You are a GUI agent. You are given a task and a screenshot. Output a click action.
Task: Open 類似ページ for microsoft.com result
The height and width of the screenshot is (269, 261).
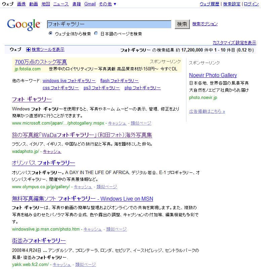click(x=141, y=123)
